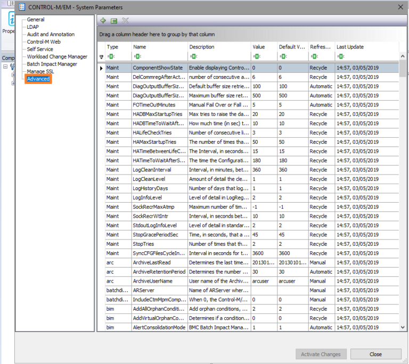This screenshot has height=364, width=409.
Task: Click the Activate Changes button
Action: coord(321,354)
